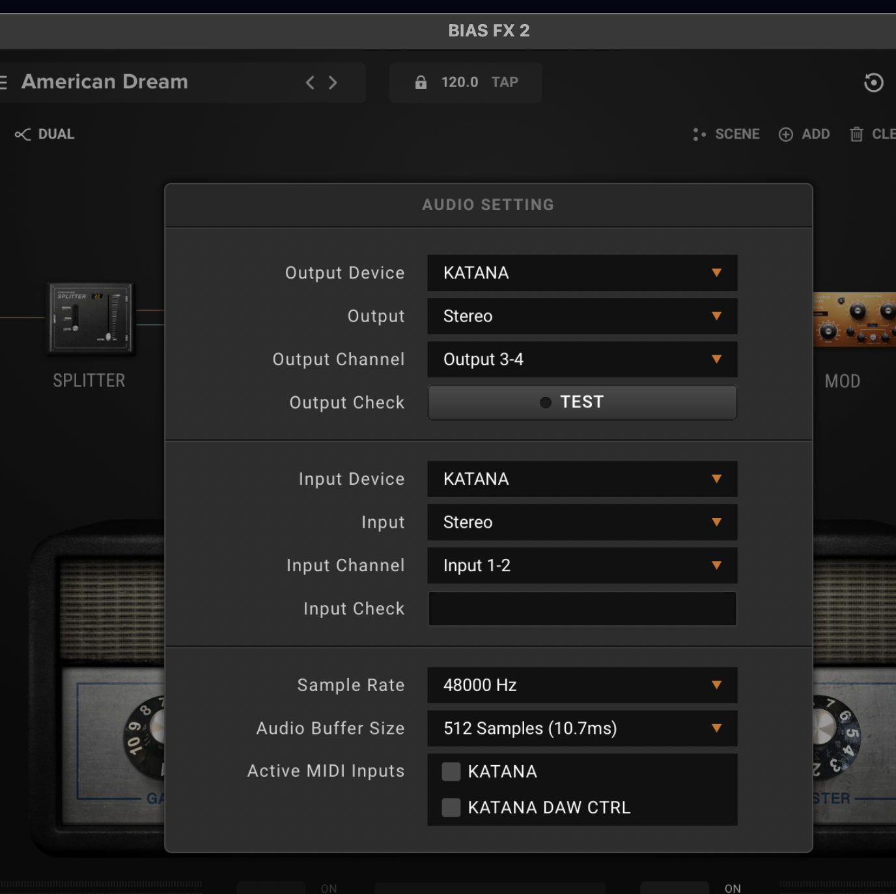Click the SCENE label
Screen dimensions: 896x894
point(737,134)
